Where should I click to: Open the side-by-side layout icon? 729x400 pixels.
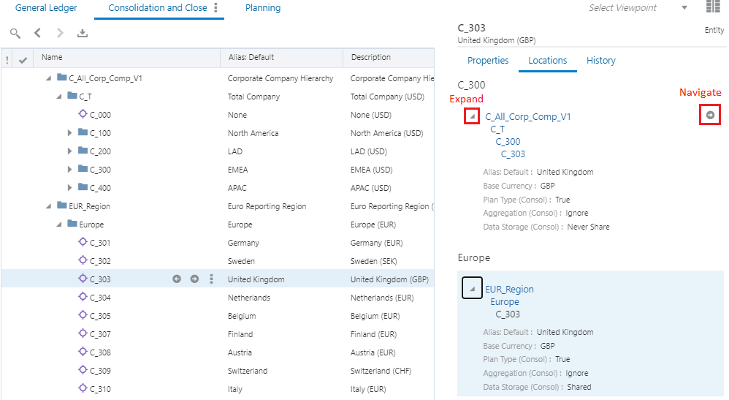[713, 7]
